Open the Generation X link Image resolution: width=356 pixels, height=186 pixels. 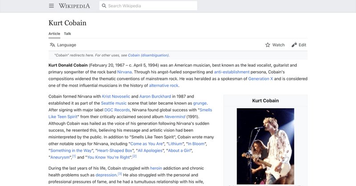pos(260,79)
